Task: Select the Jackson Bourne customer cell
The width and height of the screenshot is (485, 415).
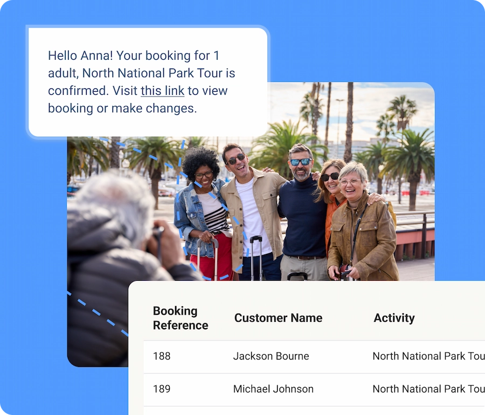Action: [x=271, y=356]
